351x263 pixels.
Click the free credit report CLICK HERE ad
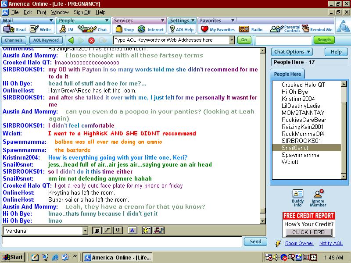click(309, 232)
